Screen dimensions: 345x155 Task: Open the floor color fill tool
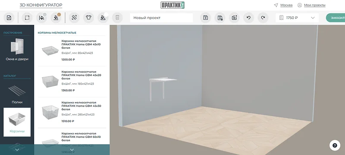pos(56,18)
